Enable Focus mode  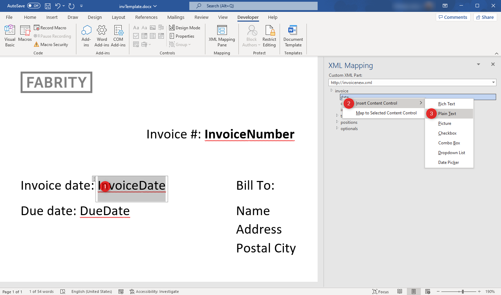pyautogui.click(x=380, y=292)
